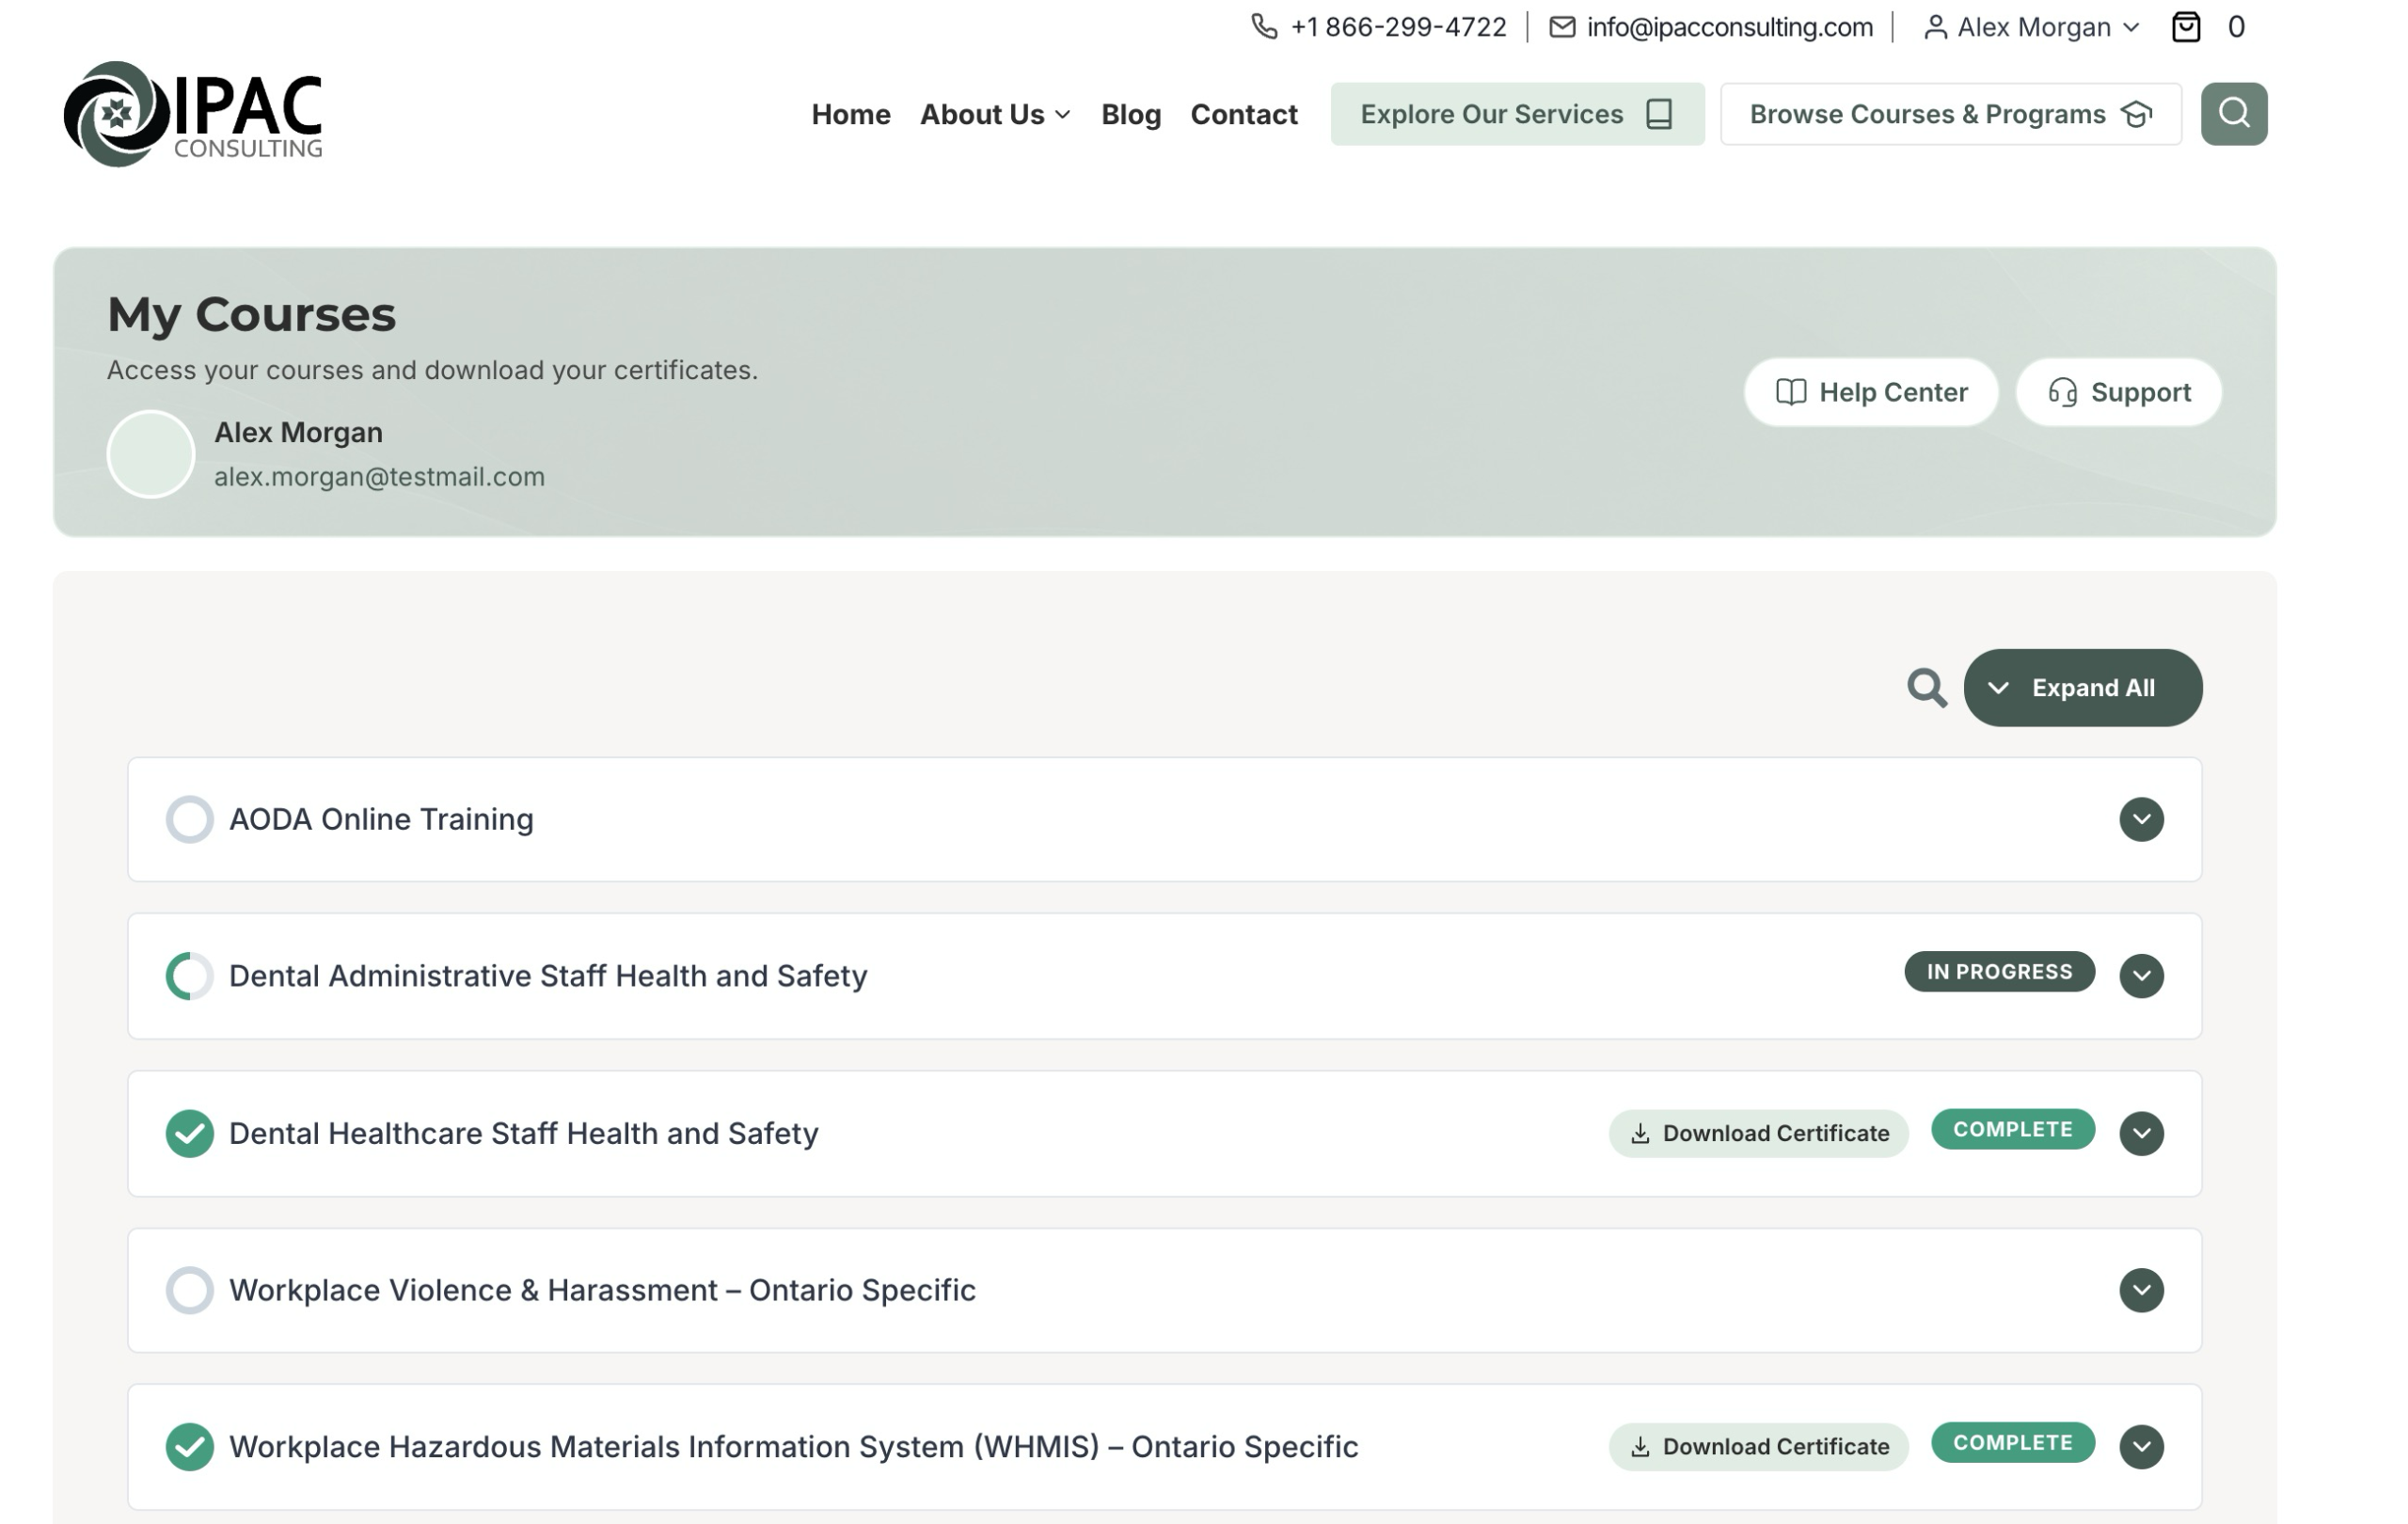Open the Help Center
This screenshot has width=2408, height=1524.
coord(1871,392)
